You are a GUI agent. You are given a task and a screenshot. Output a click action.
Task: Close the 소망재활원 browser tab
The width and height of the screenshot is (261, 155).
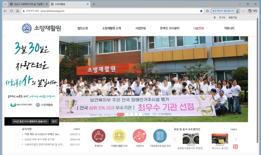click(88, 4)
